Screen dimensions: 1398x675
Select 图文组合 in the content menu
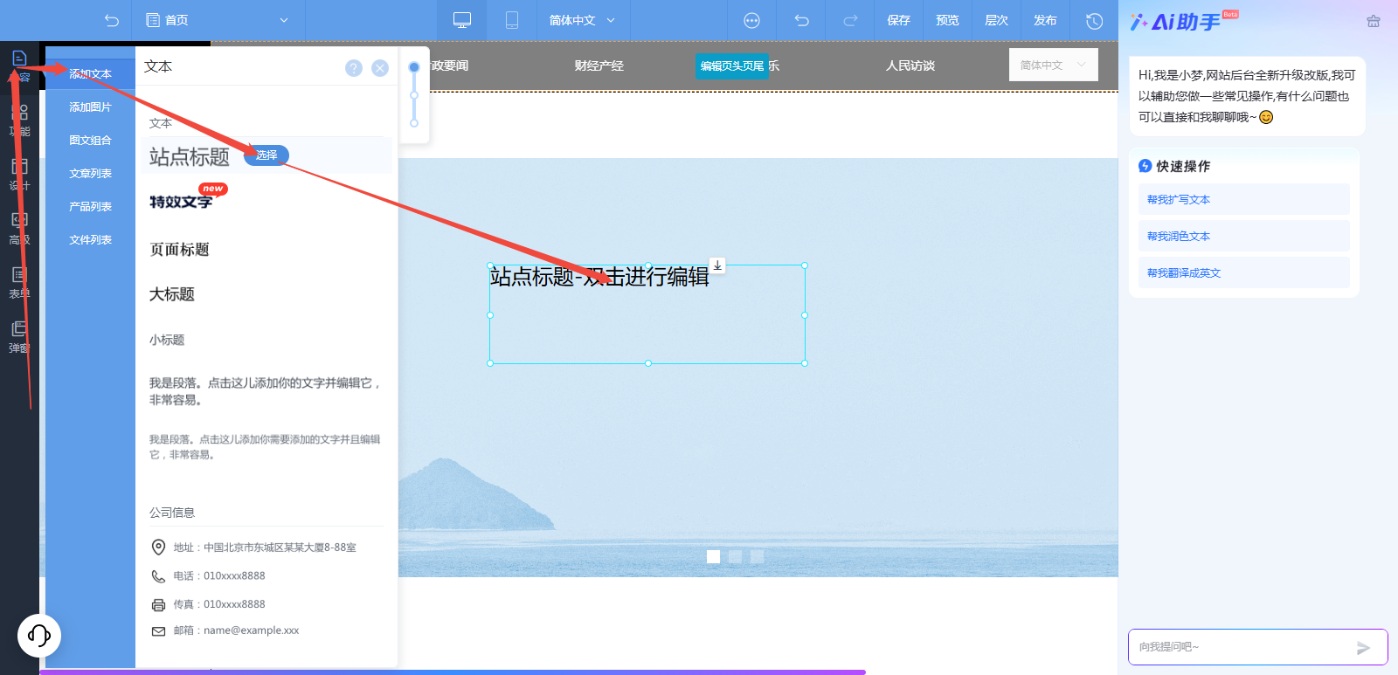91,141
